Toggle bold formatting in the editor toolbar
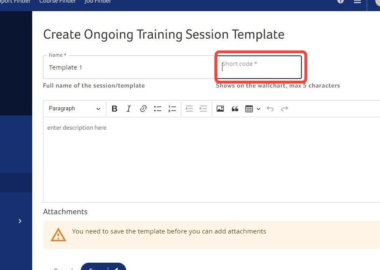The height and width of the screenshot is (270, 380). click(114, 109)
